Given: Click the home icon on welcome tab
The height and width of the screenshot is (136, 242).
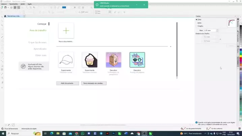Looking at the screenshot, I should 5,16.
